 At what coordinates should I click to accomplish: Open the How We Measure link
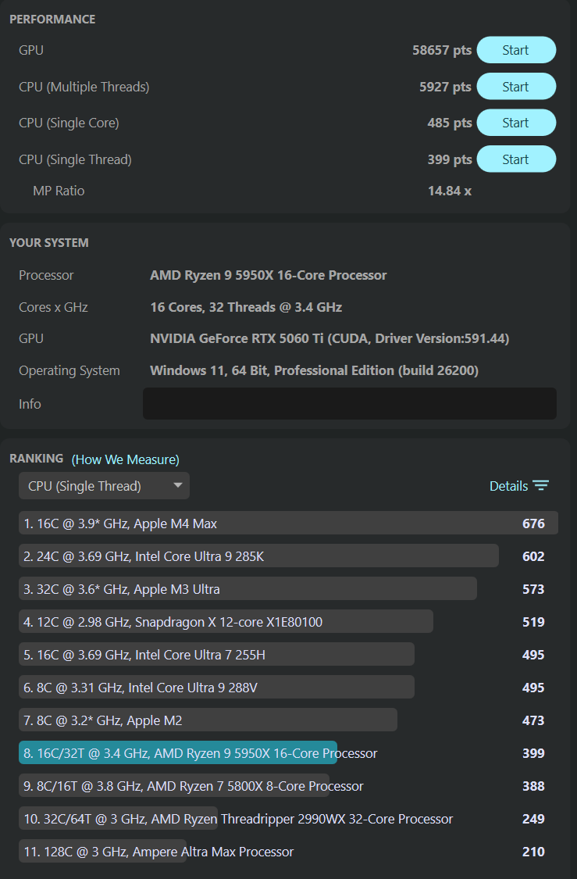click(124, 459)
